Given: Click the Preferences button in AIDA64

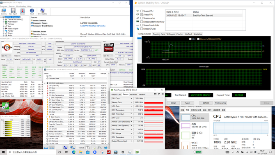Looking at the screenshot, I should coord(220,103).
